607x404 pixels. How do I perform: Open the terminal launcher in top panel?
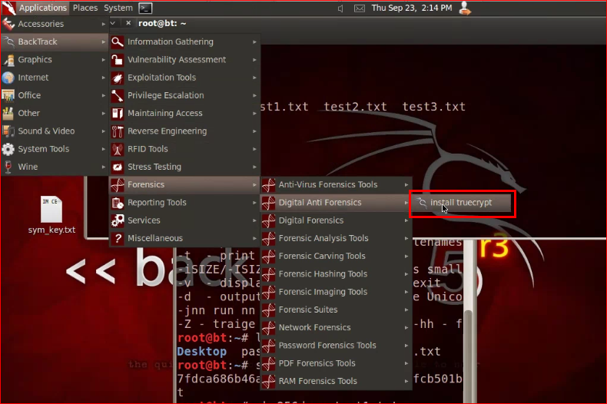pos(145,8)
